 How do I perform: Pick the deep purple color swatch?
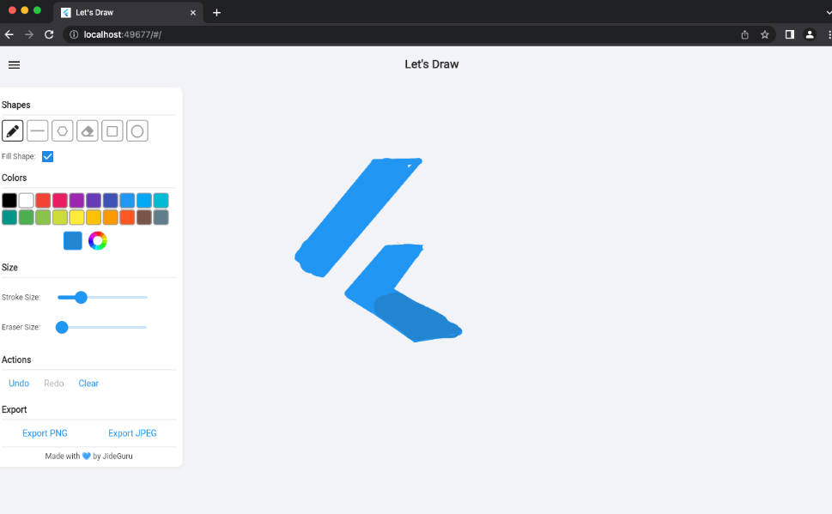point(94,201)
